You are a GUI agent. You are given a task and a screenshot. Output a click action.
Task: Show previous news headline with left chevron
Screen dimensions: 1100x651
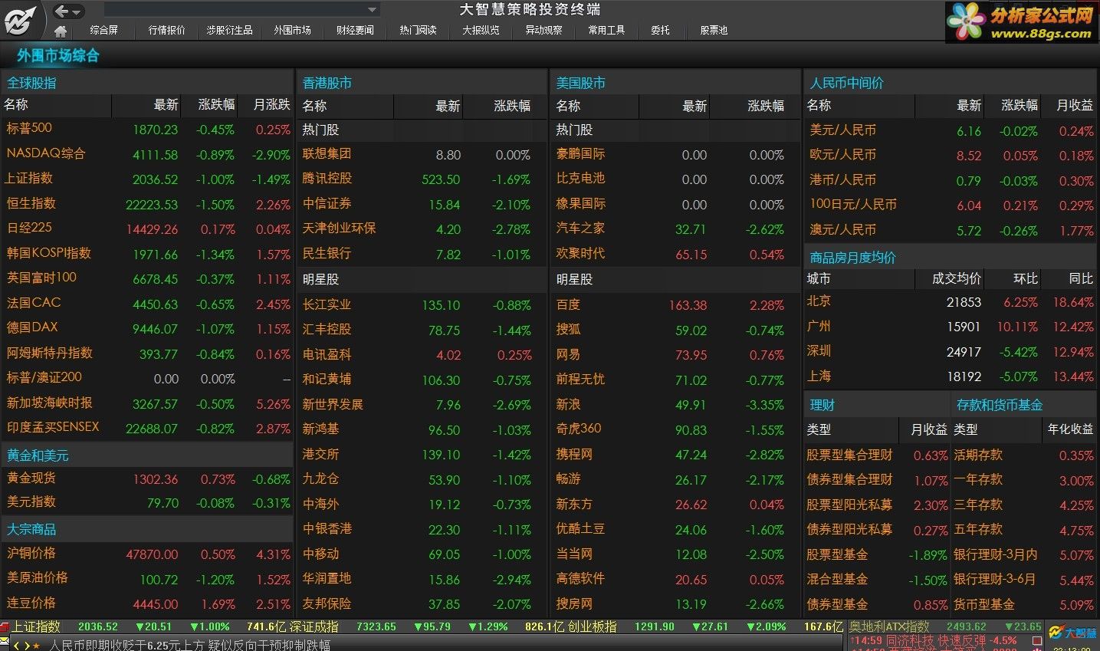[17, 645]
